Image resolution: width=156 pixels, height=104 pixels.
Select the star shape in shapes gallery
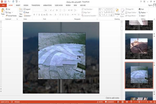[x=111, y=15]
